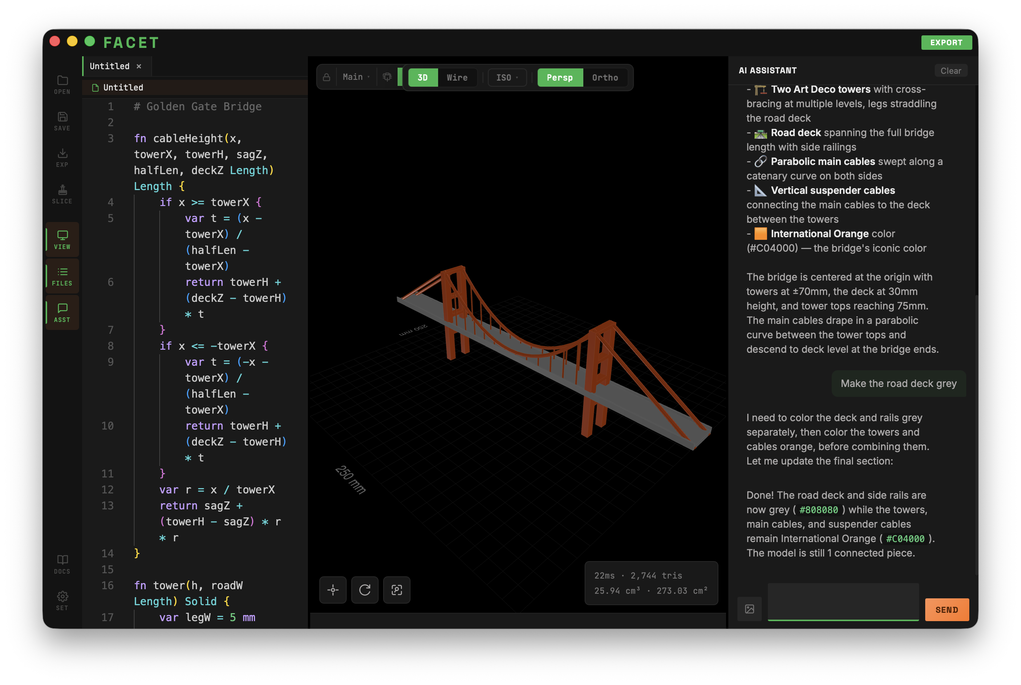Image resolution: width=1021 pixels, height=685 pixels.
Task: Click the 'return sagZ +' code line
Action: (x=201, y=506)
